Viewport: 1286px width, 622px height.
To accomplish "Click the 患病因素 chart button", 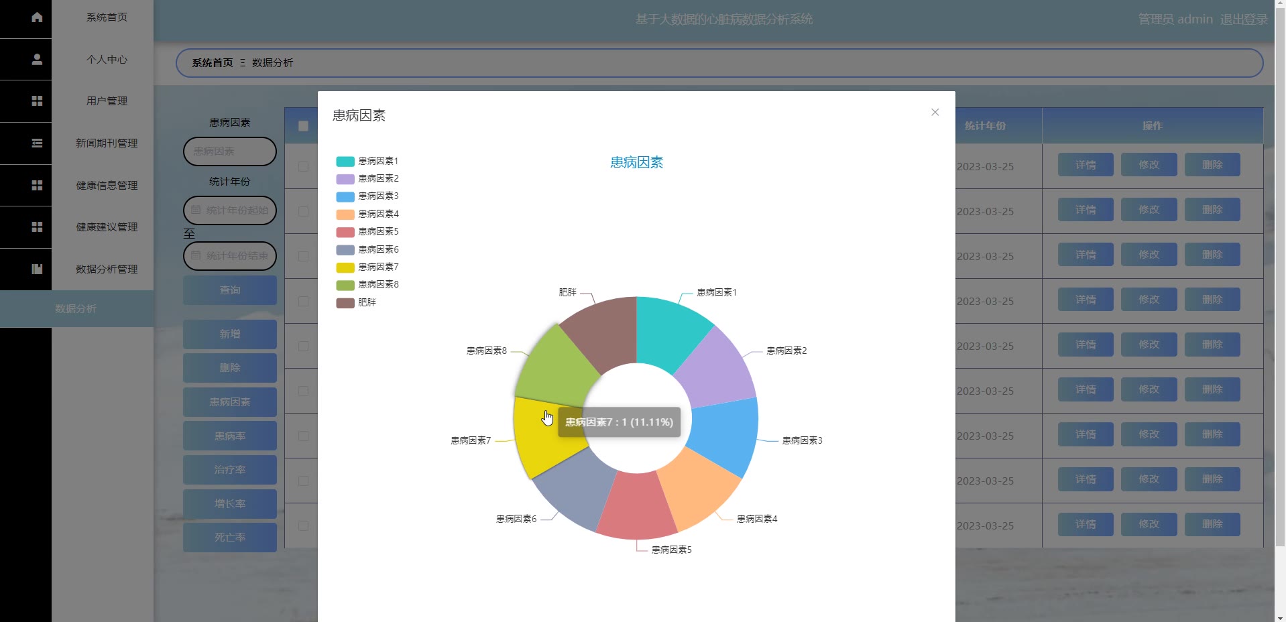I will [230, 402].
